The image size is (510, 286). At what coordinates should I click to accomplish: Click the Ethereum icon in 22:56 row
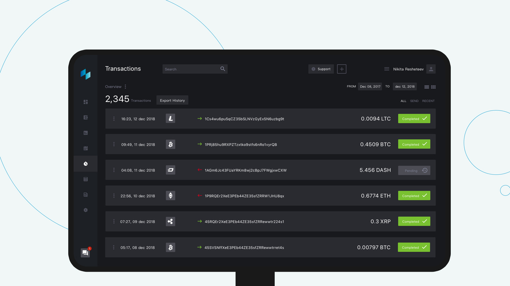pyautogui.click(x=171, y=195)
